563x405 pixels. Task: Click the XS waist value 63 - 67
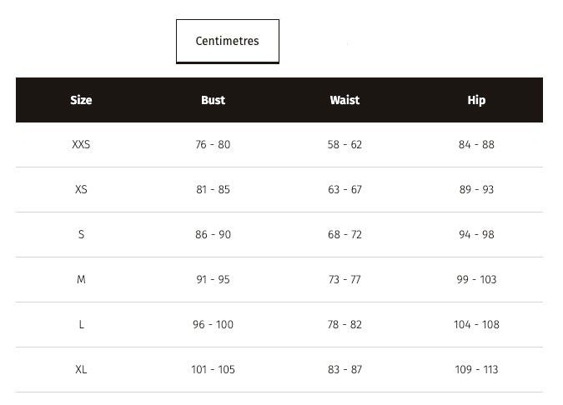(344, 189)
